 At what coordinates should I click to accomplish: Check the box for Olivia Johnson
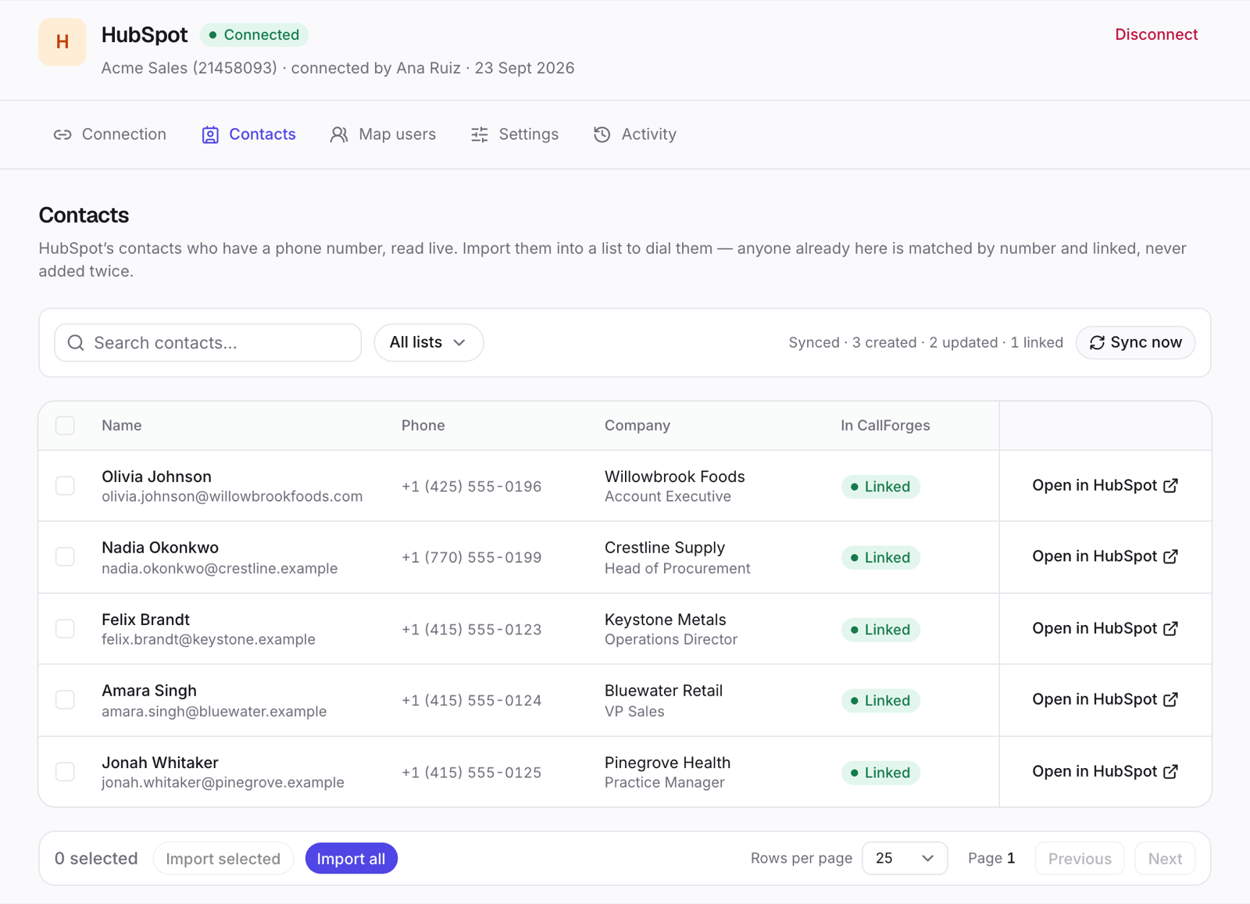click(65, 486)
